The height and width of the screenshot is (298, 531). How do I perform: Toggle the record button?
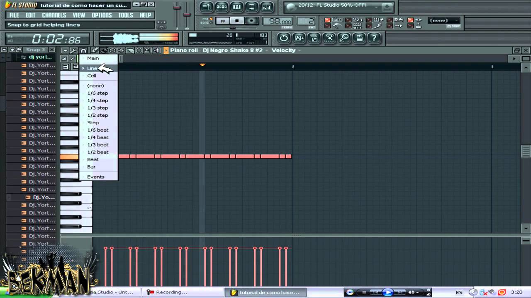click(x=251, y=21)
